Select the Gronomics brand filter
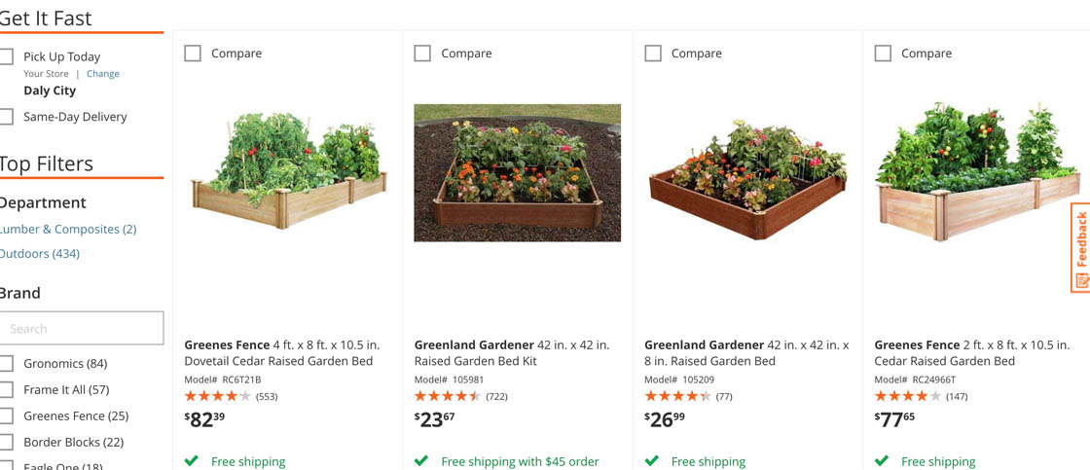Viewport: 1090px width, 470px height. click(7, 364)
